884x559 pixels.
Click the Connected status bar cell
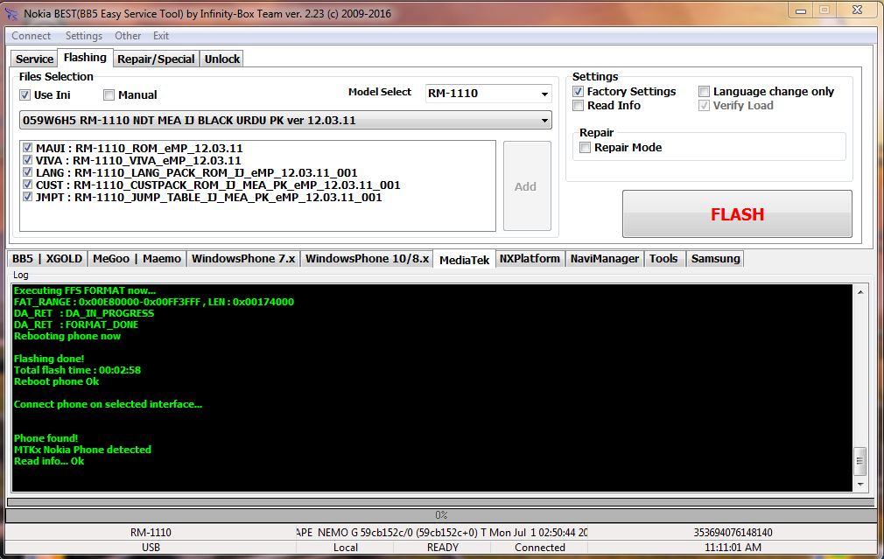[x=539, y=547]
